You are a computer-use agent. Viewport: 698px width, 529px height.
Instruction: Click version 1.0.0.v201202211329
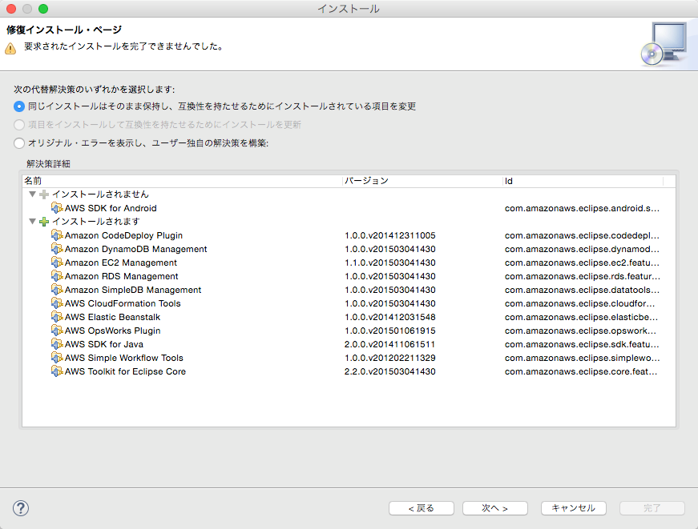pos(390,358)
